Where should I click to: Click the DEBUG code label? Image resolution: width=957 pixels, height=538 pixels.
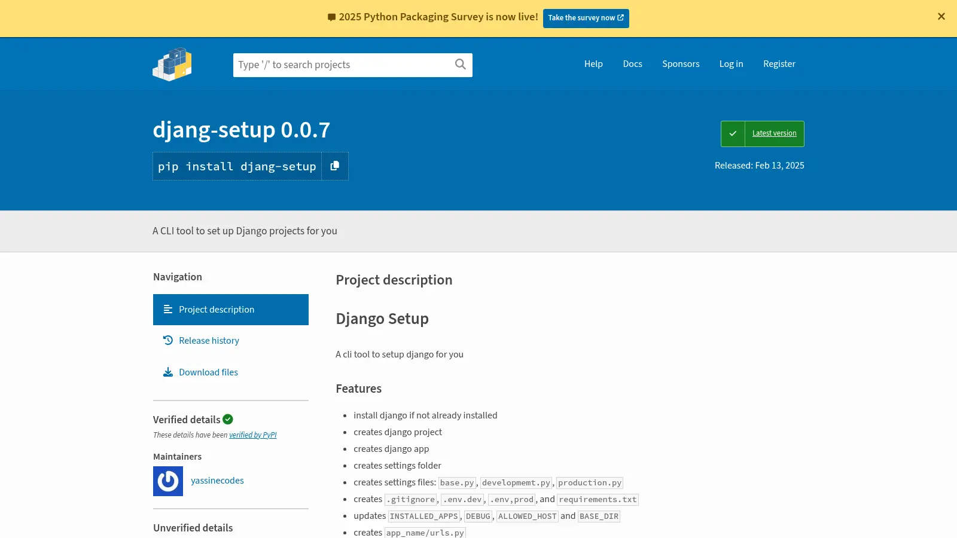pos(478,516)
